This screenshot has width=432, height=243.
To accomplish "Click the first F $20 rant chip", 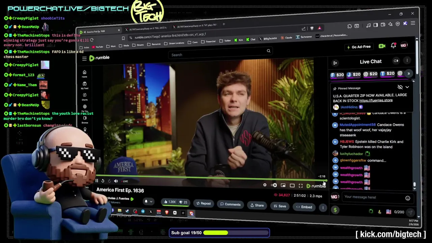I will pyautogui.click(x=337, y=75).
